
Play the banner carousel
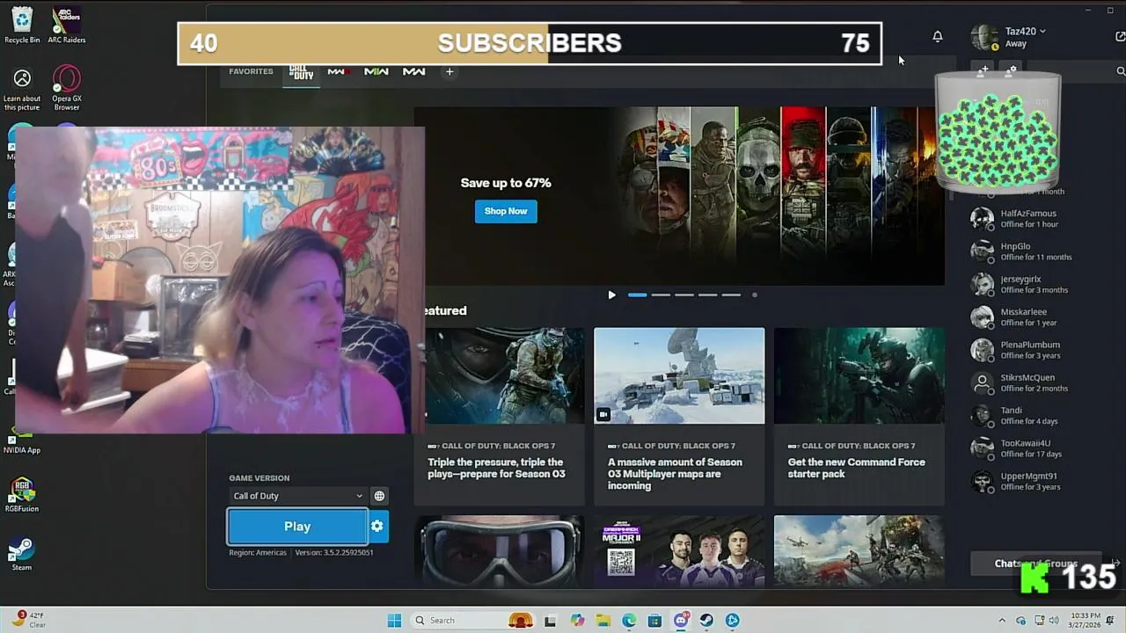612,295
